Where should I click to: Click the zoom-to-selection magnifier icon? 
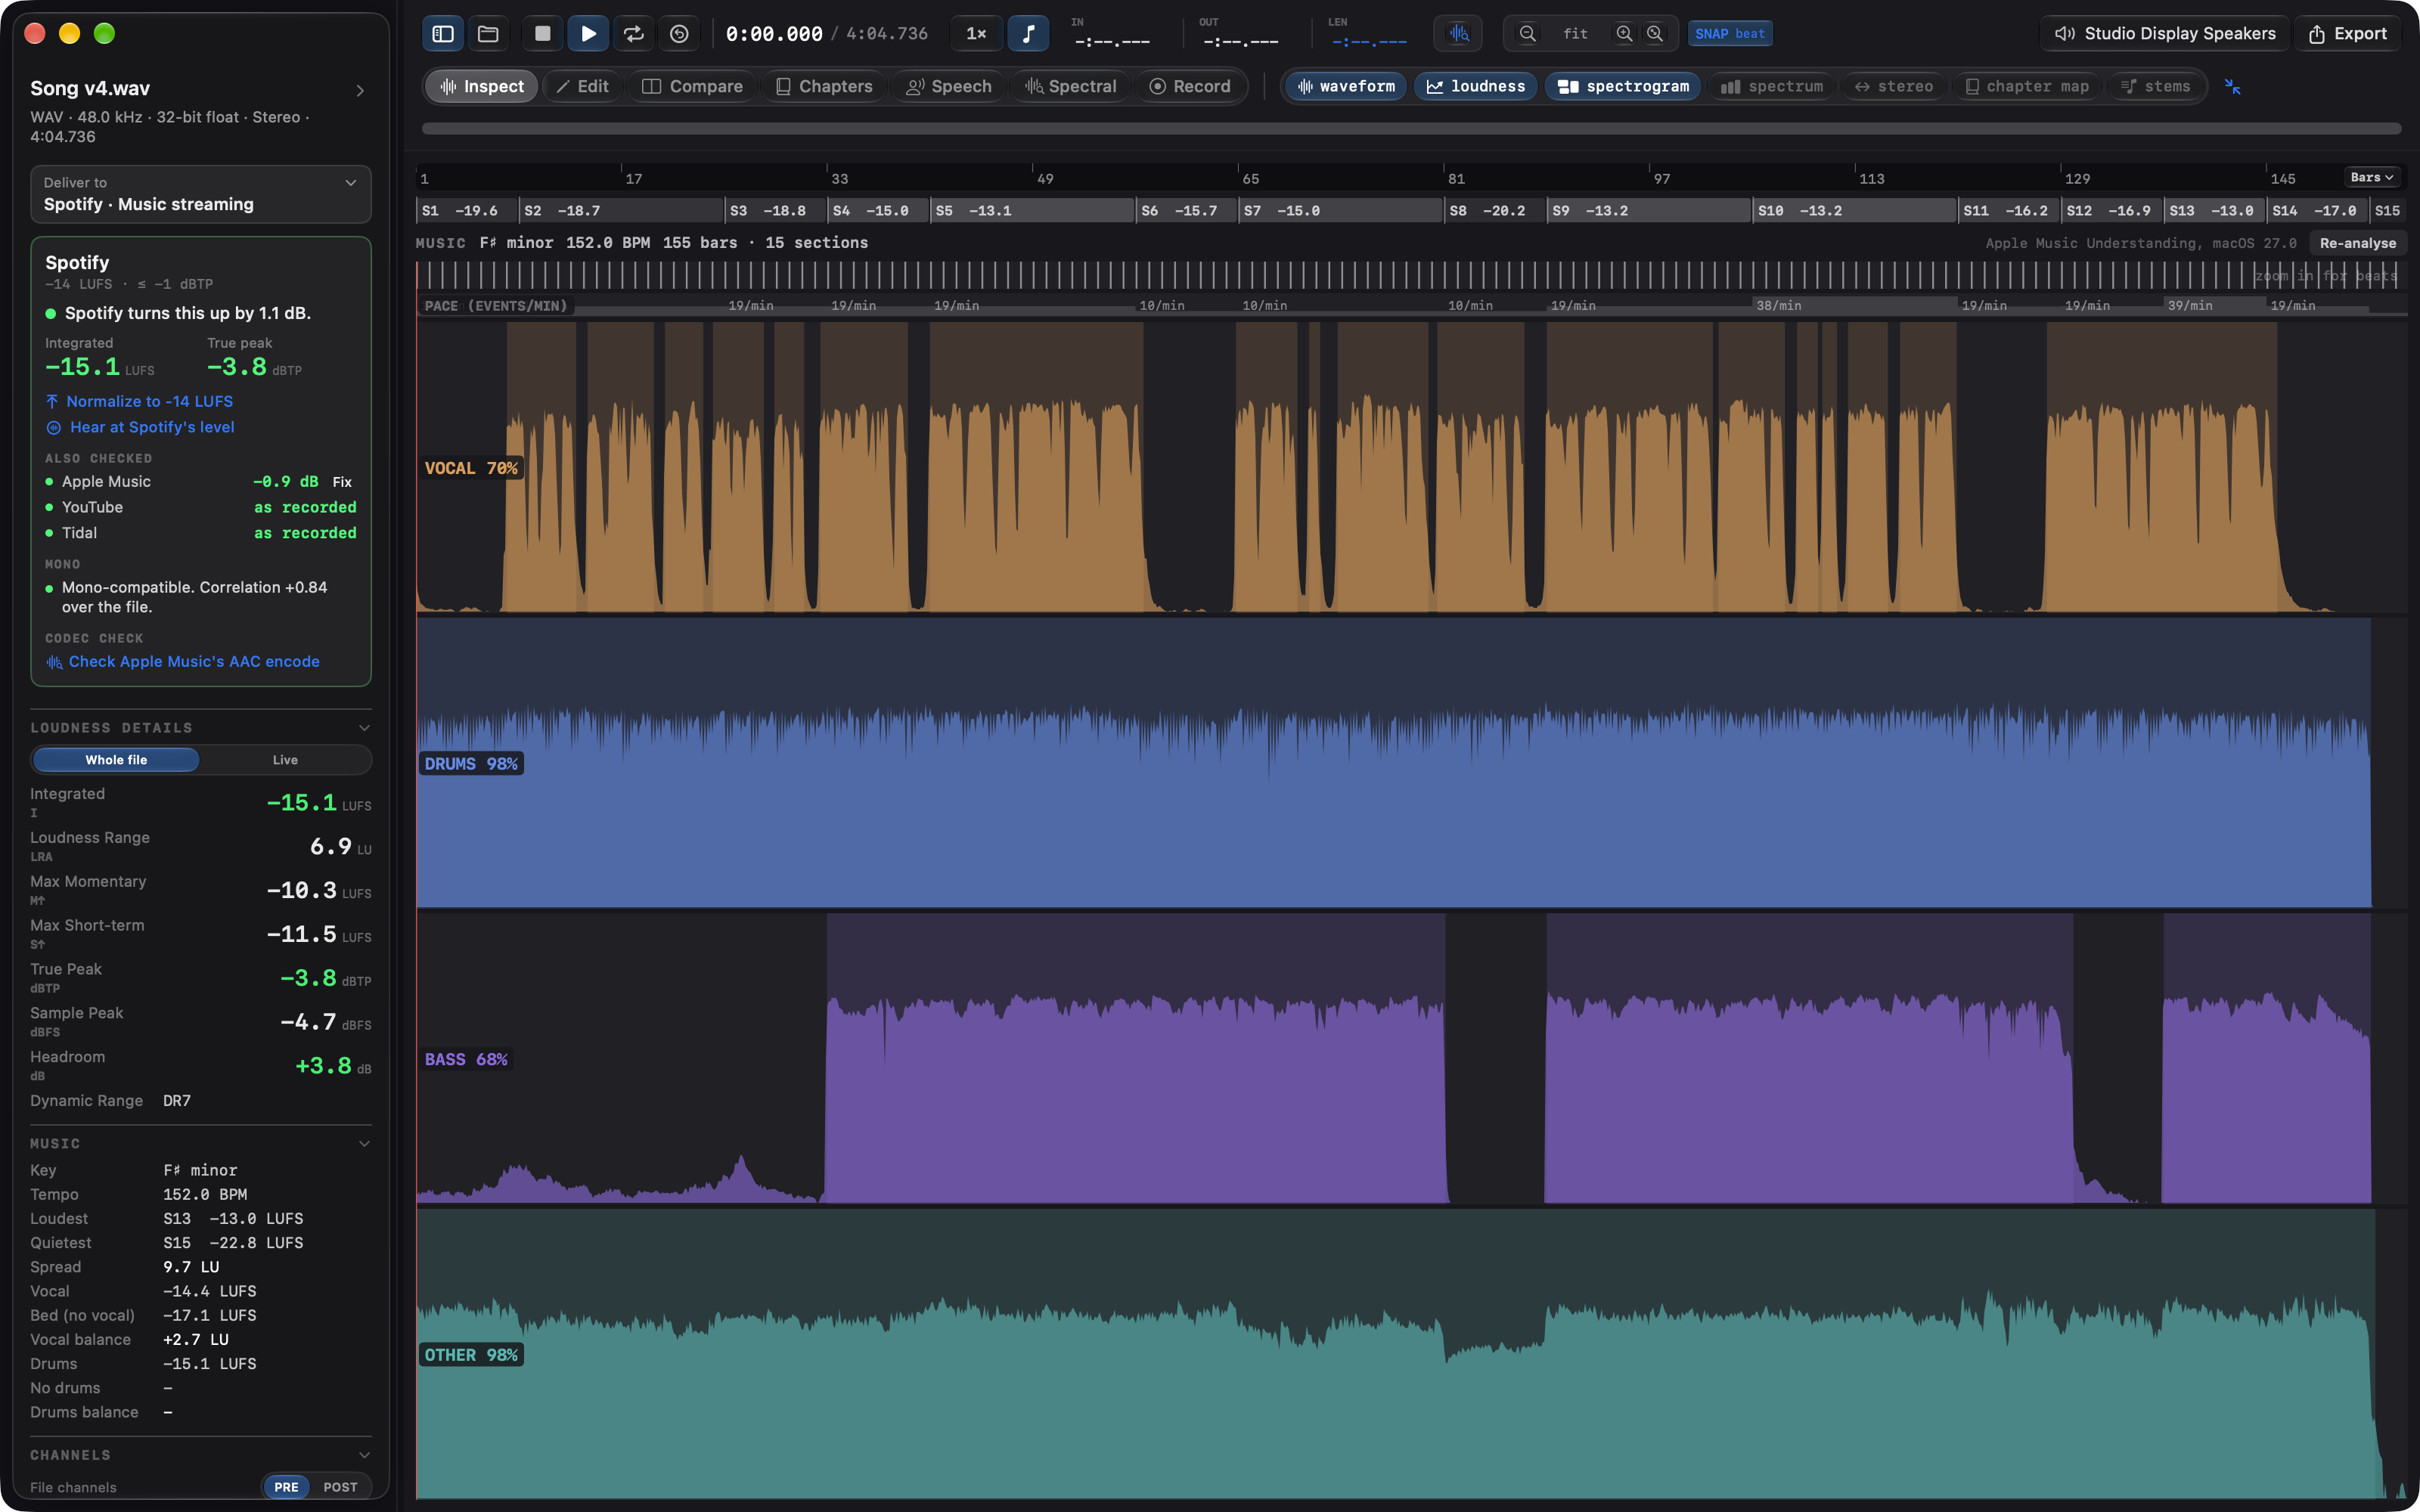coord(1655,33)
